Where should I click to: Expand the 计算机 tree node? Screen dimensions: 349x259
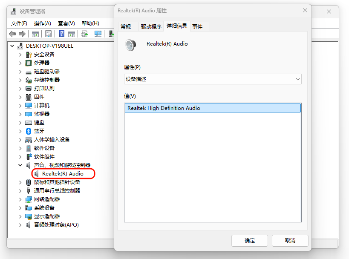coord(20,106)
